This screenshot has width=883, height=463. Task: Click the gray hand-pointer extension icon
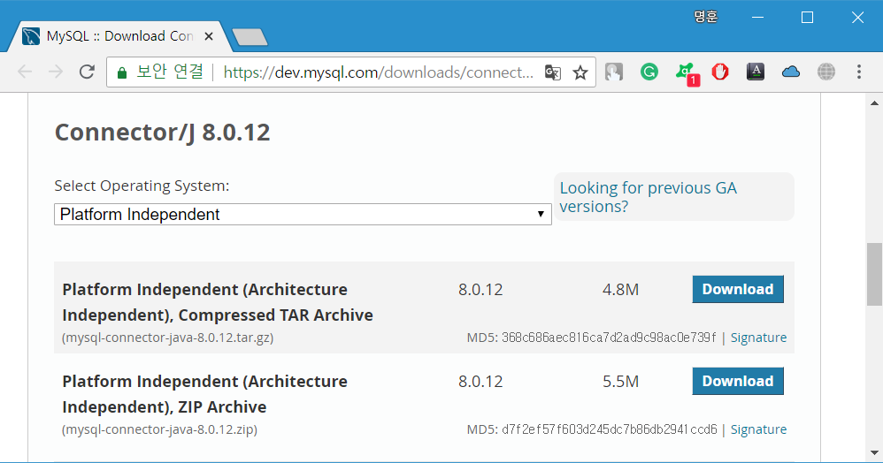(614, 72)
